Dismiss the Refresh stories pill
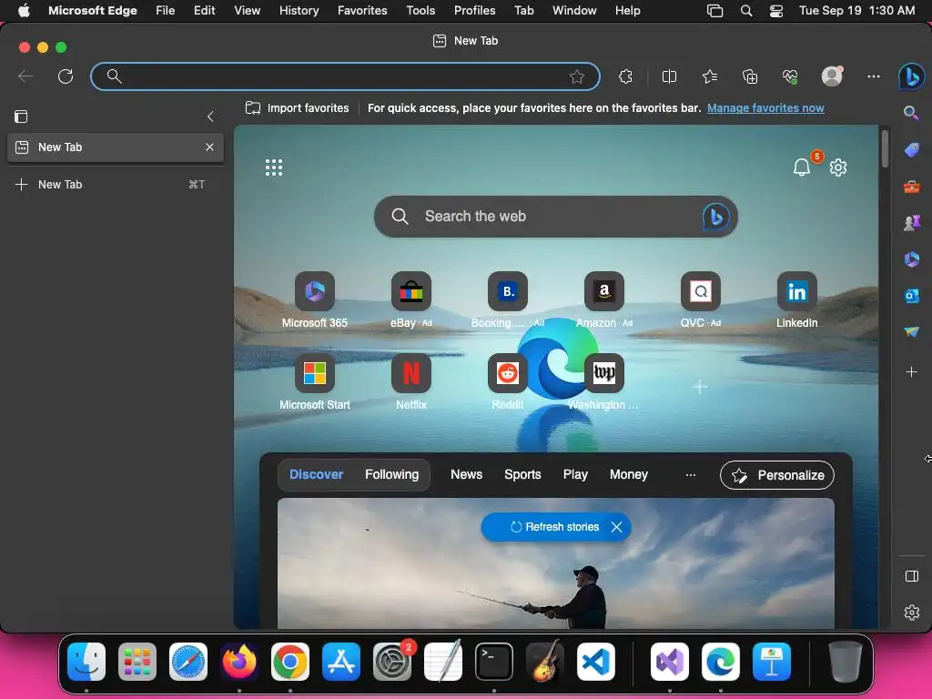This screenshot has width=932, height=699. coord(616,527)
